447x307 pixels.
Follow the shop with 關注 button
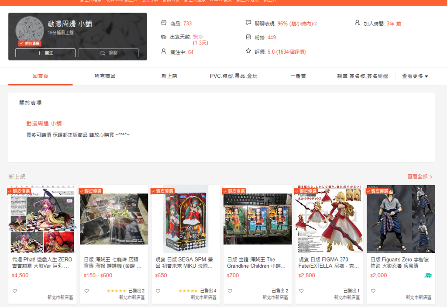click(45, 53)
